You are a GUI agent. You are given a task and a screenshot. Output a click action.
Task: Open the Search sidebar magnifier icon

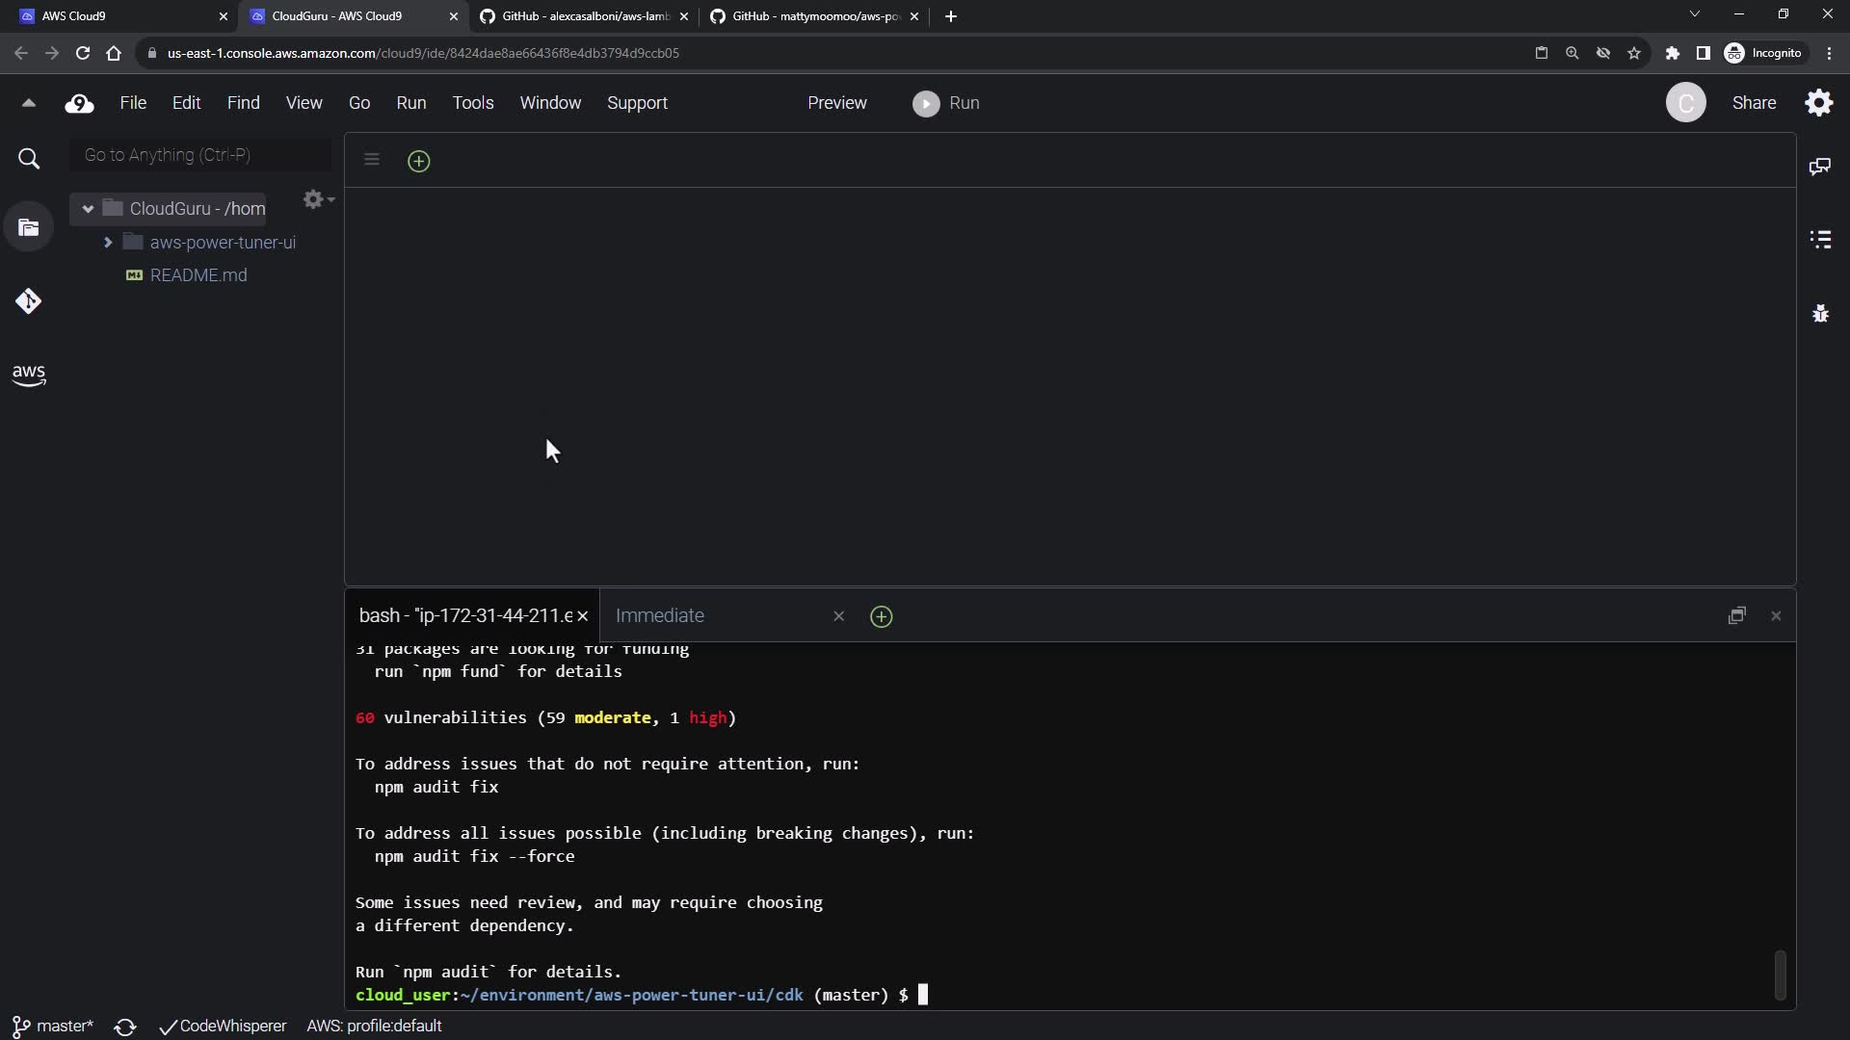point(29,159)
